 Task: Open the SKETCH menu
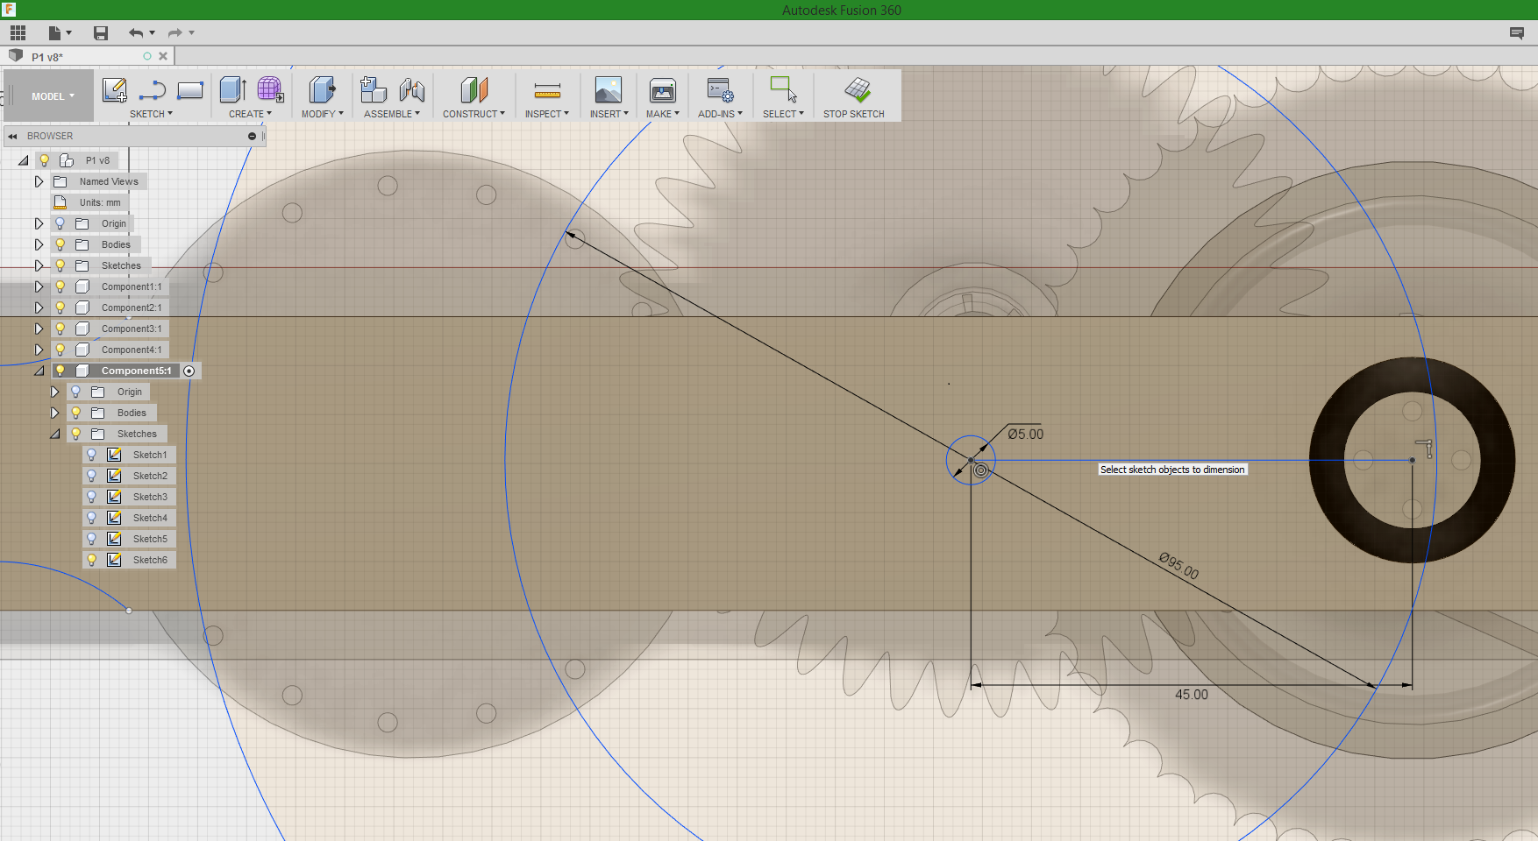click(151, 114)
